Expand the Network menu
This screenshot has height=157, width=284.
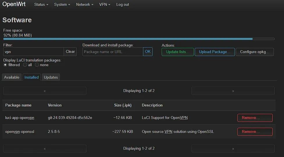[x=85, y=5]
